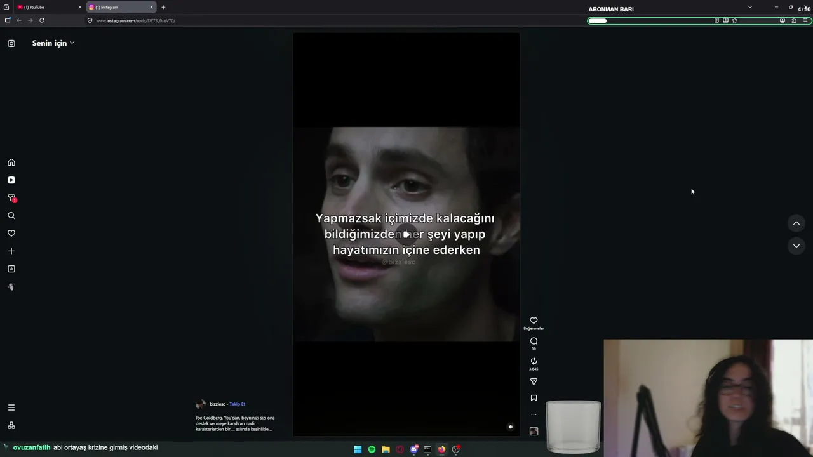Screen dimensions: 813x457
Task: Open Instagram direct messages
Action: coord(11,198)
